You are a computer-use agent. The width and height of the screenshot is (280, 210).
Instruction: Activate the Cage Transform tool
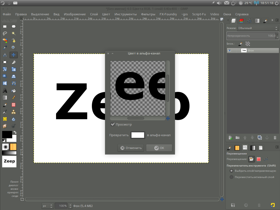(x=14, y=83)
